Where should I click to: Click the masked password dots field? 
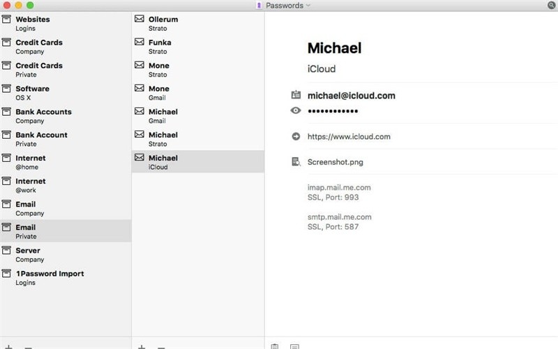coord(333,111)
